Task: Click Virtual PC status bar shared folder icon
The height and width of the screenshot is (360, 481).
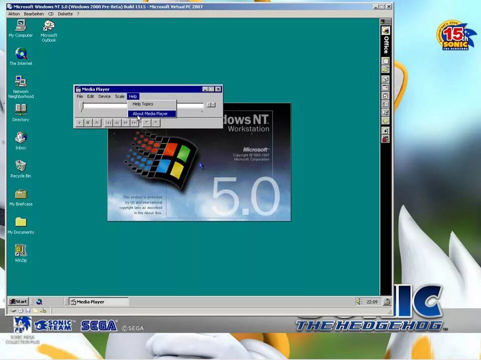Action: coord(36,310)
